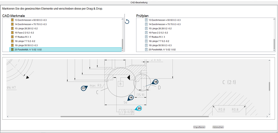278x133 pixels.
Task: Select balloon marker 19 on the drawing
Action: coord(131,98)
